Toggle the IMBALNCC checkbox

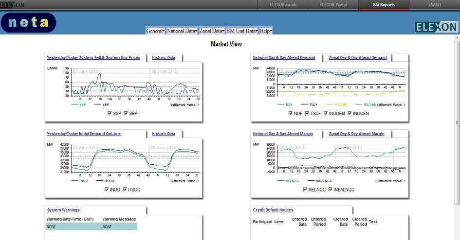click(x=331, y=189)
